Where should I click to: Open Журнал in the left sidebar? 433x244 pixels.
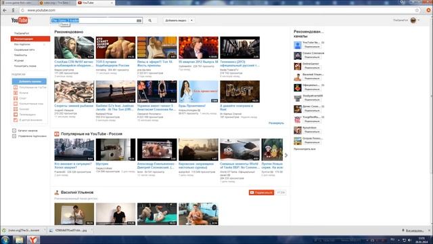[x=19, y=60]
